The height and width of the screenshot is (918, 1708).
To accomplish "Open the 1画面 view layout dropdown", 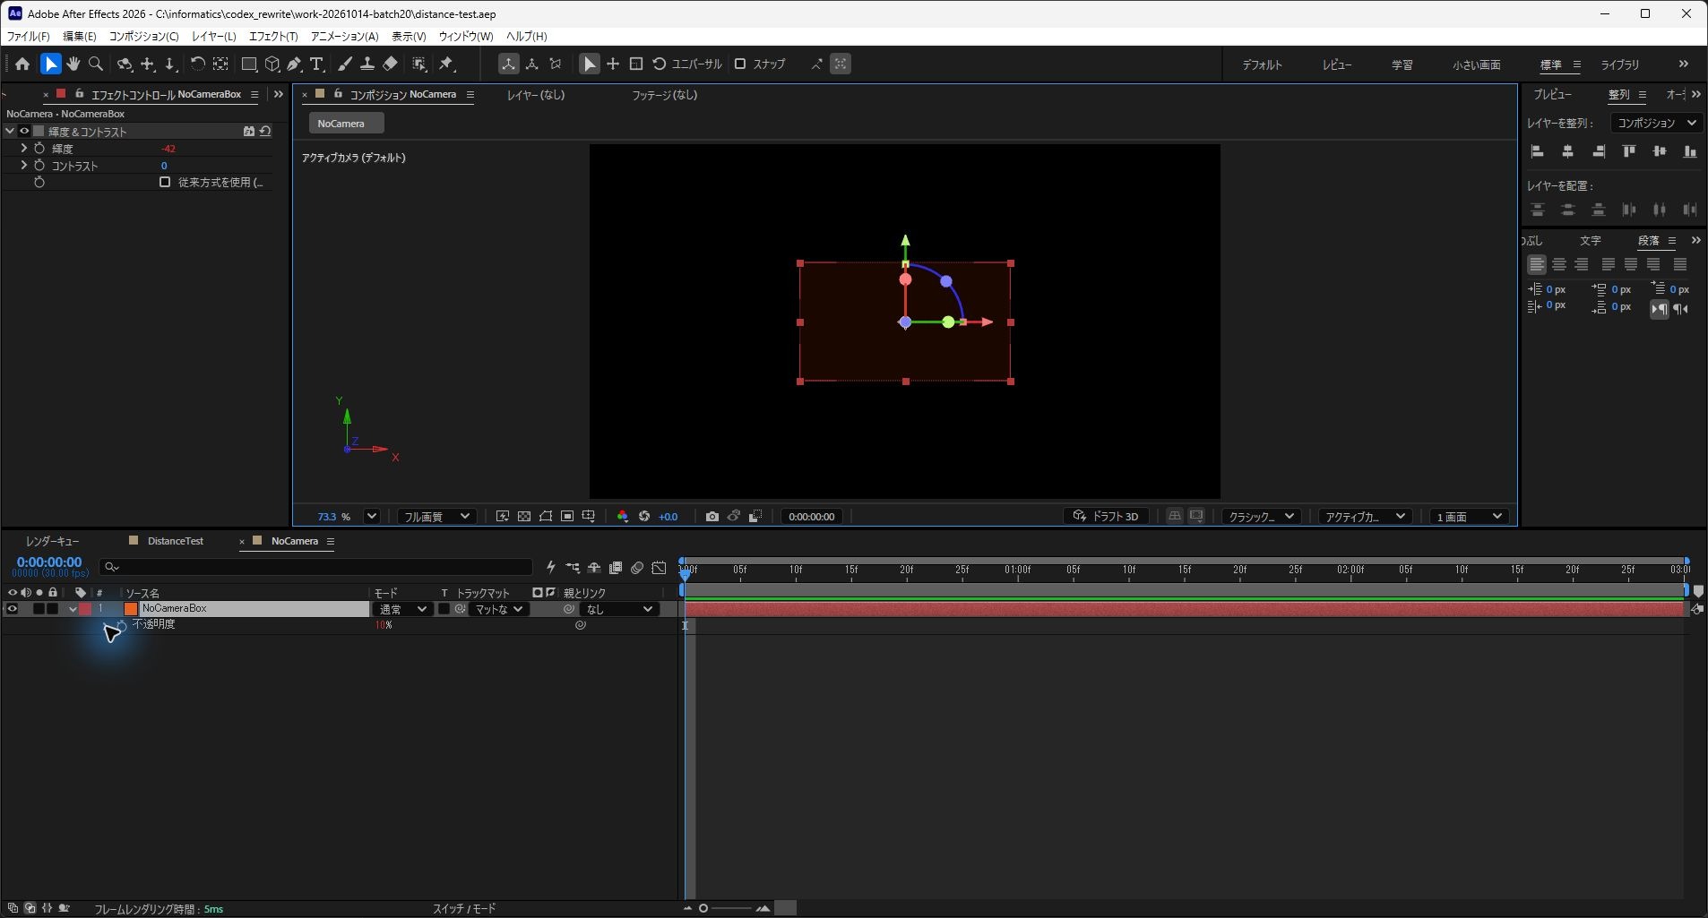I will [1469, 517].
